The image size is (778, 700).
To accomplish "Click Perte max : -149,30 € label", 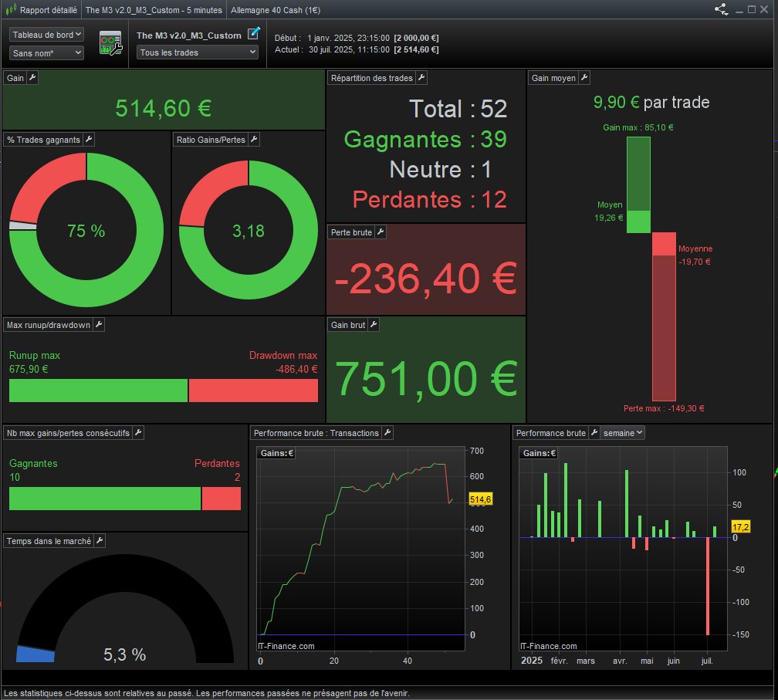I will (x=664, y=408).
